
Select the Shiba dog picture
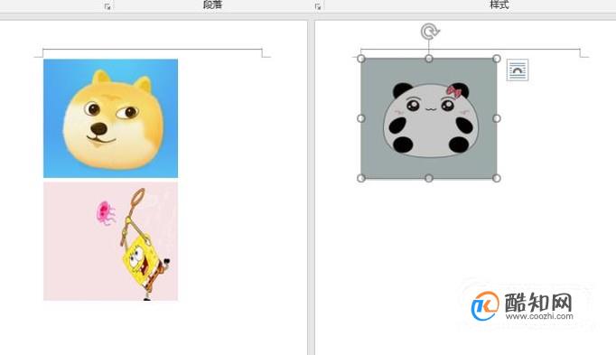coord(110,118)
